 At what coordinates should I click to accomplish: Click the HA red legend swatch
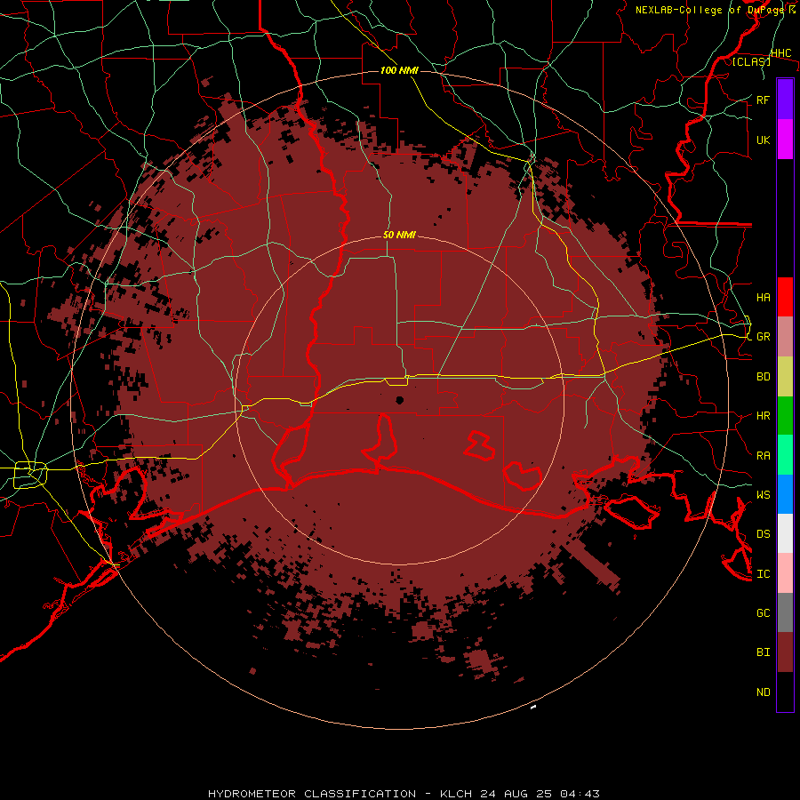[785, 297]
